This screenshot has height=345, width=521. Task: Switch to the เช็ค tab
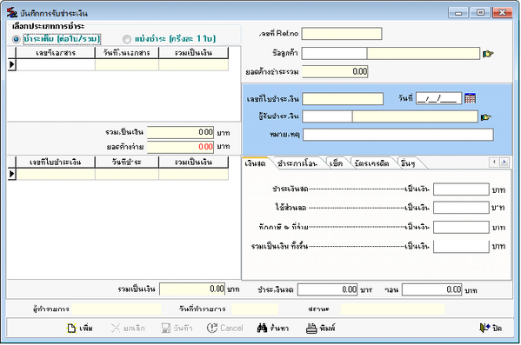(336, 163)
